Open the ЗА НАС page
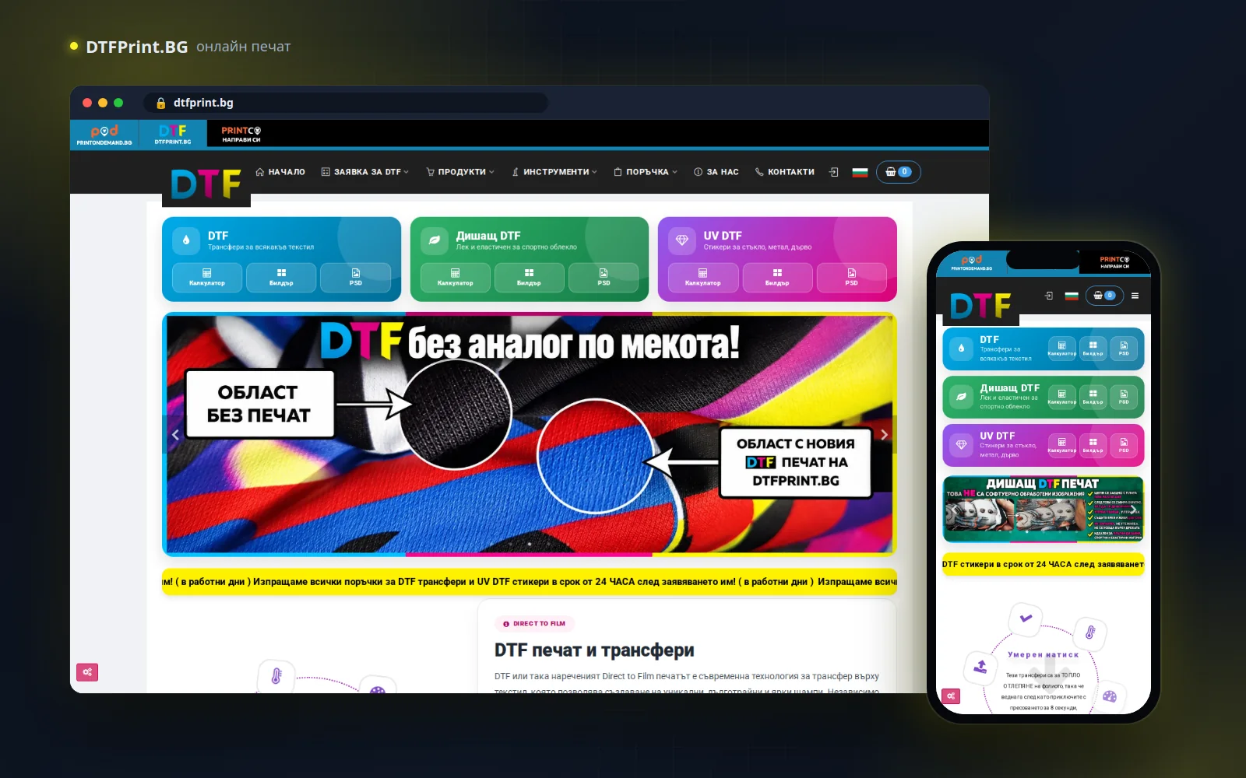 tap(716, 172)
